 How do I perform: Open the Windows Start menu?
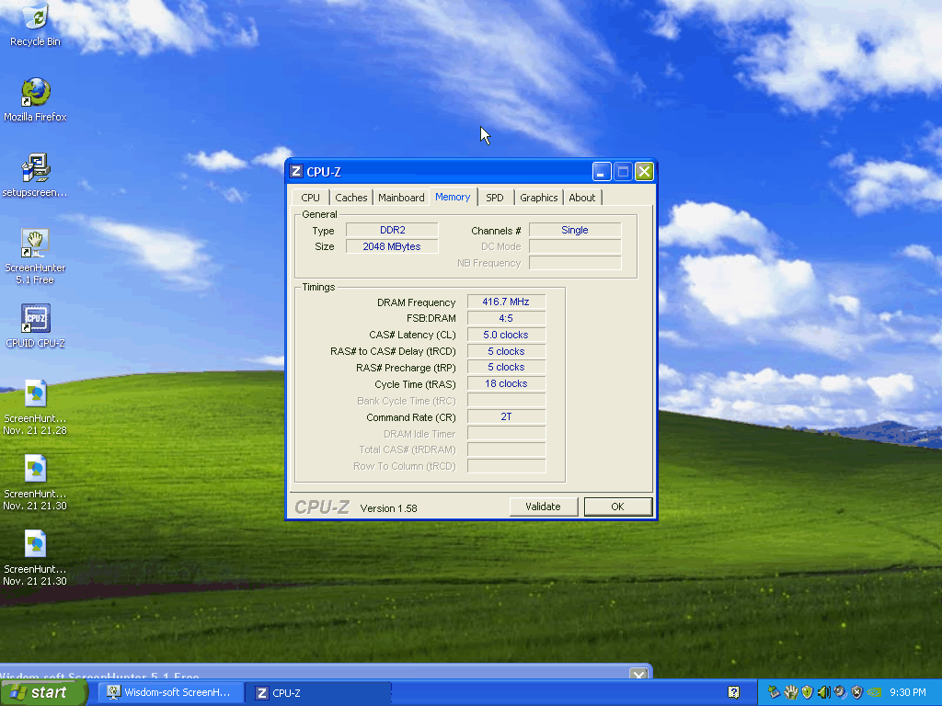[x=43, y=693]
